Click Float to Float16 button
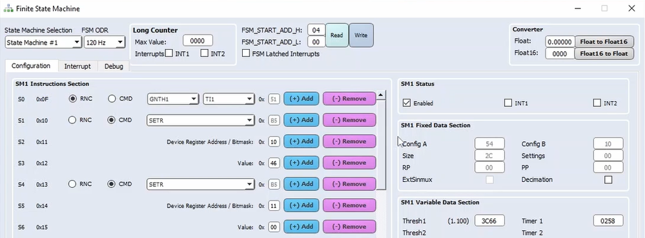Image resolution: width=645 pixels, height=238 pixels. coord(604,41)
